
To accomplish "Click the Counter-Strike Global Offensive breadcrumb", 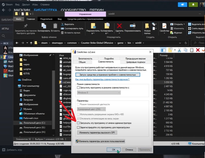I will [97, 43].
